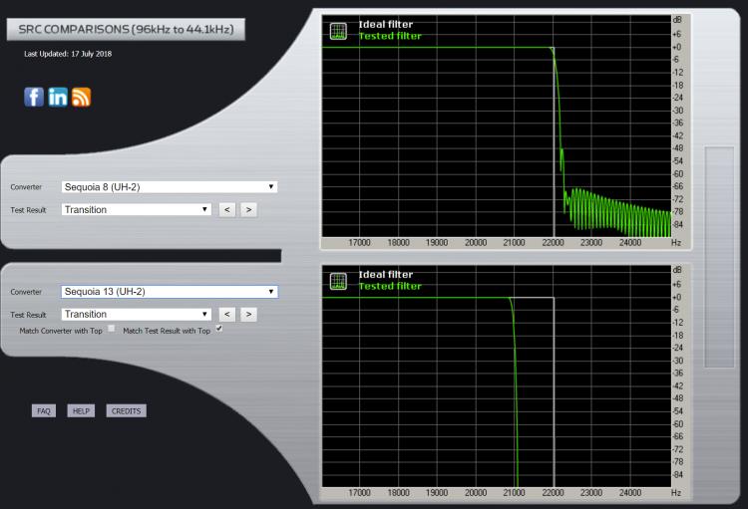Viewport: 748px width, 509px height.
Task: Click the bottom graph's spectrum icon
Action: (338, 282)
